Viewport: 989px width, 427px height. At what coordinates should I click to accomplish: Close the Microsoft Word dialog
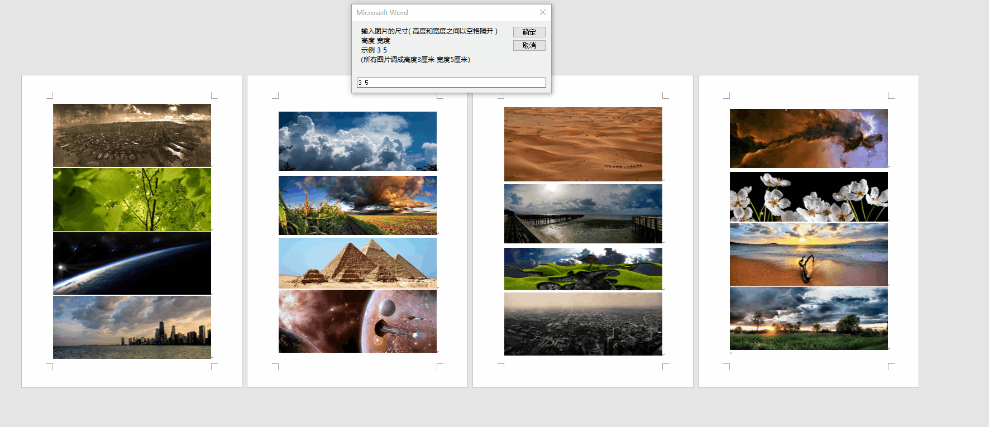(543, 12)
